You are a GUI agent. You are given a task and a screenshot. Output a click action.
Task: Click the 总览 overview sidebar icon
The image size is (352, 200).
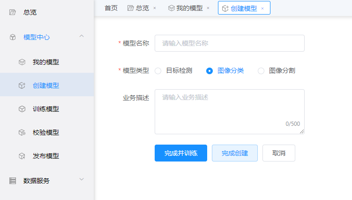click(13, 12)
